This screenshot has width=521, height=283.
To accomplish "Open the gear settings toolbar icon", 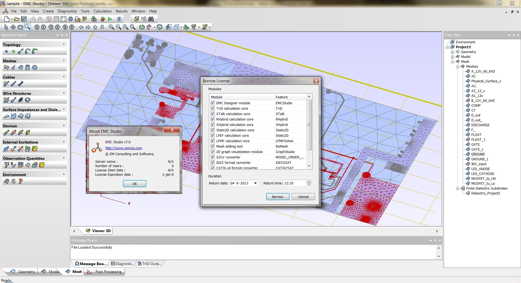I will [x=71, y=19].
